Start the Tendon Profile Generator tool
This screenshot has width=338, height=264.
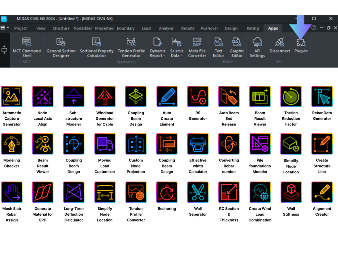[x=131, y=47]
